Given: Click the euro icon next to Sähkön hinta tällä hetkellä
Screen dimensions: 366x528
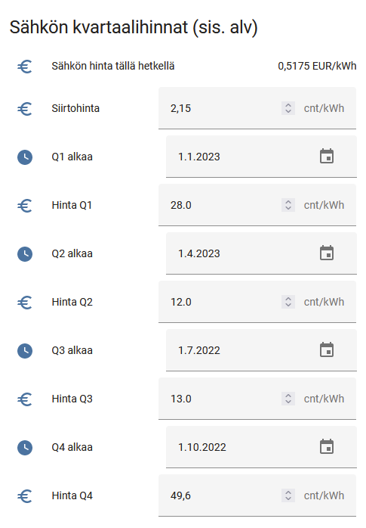Looking at the screenshot, I should (25, 66).
